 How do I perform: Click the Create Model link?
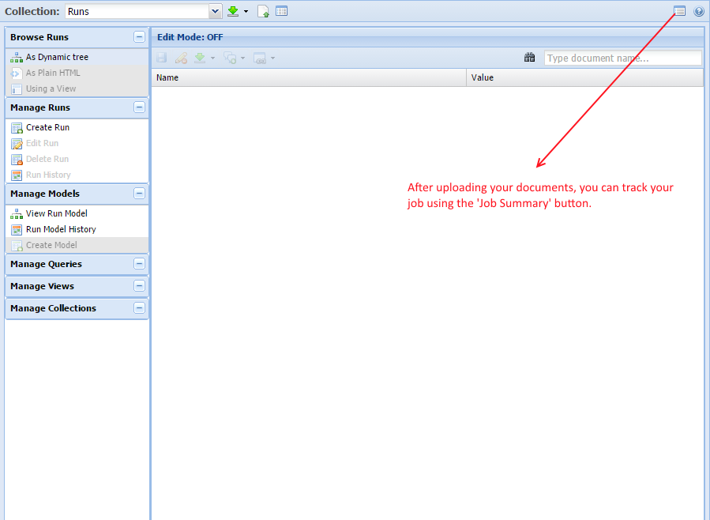point(51,245)
